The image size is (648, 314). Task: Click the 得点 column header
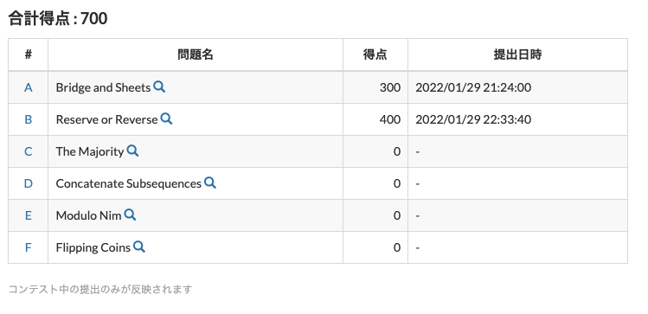click(375, 54)
